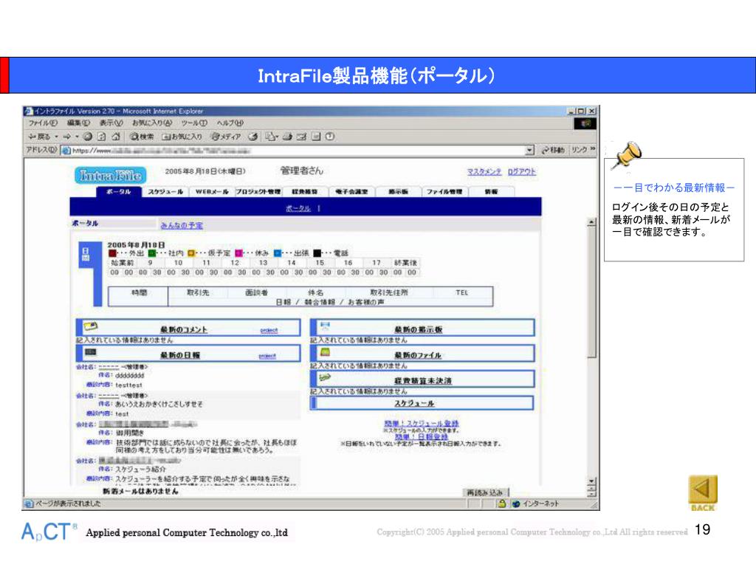Click the IE Refresh icon
Viewport: 756px width, 567px height.
tap(101, 137)
